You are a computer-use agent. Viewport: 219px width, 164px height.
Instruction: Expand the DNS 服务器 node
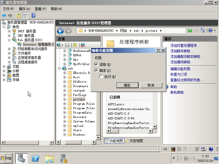pyautogui.click(x=9, y=36)
